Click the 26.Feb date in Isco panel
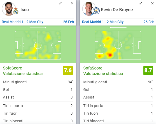This screenshot has height=124, width=156. pyautogui.click(x=68, y=22)
